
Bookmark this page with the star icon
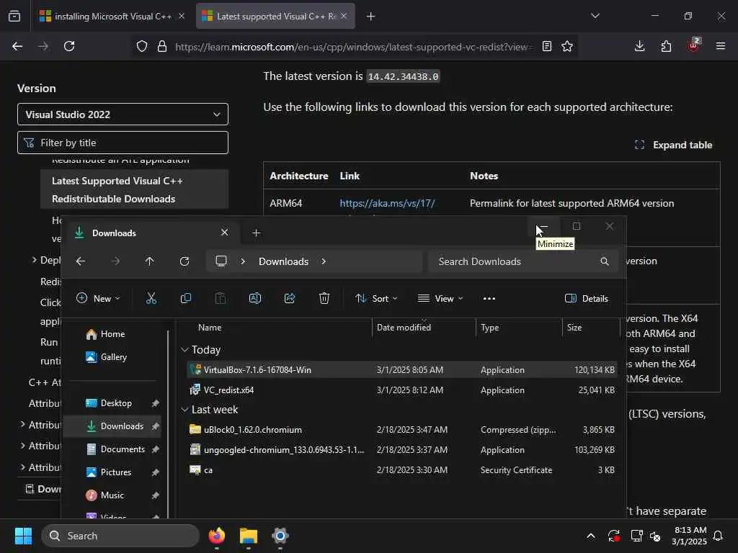point(567,46)
